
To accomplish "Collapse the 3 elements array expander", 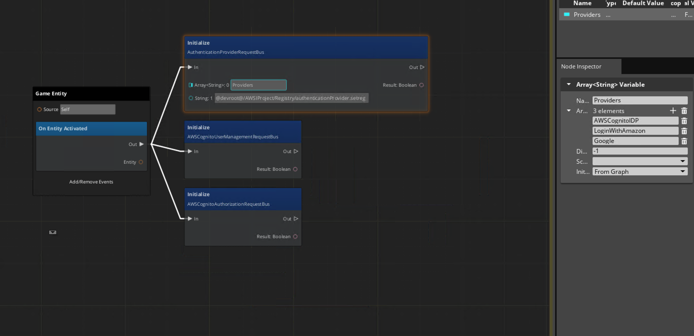I will [568, 110].
